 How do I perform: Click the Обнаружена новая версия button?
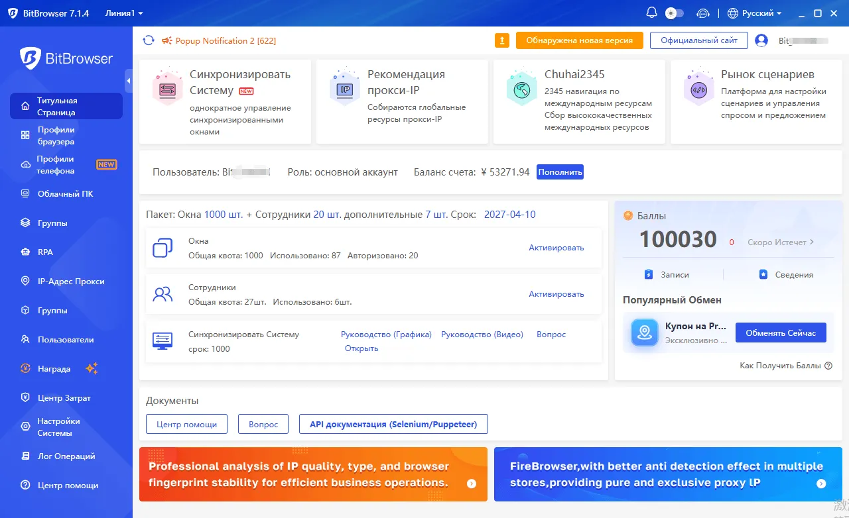pyautogui.click(x=580, y=40)
